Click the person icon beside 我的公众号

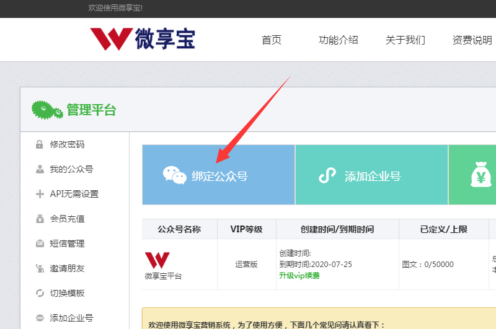pos(40,169)
